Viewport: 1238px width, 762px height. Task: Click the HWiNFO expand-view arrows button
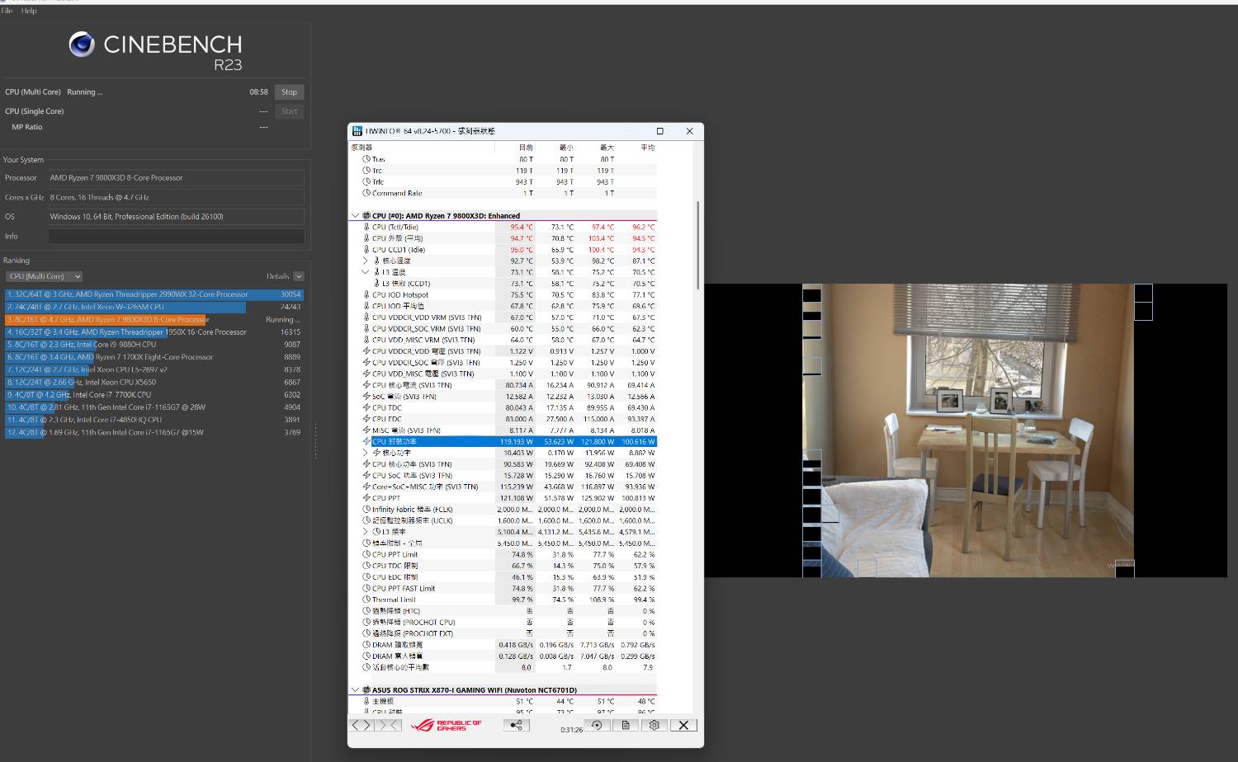click(361, 725)
